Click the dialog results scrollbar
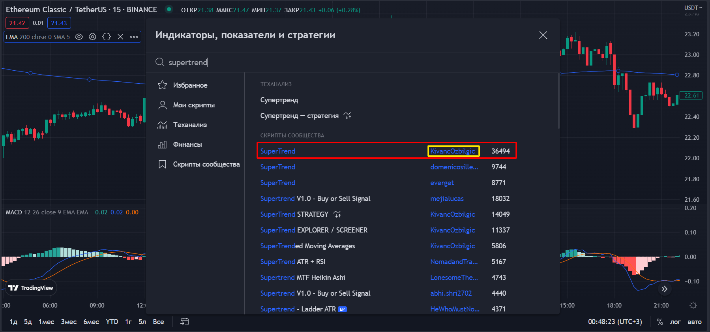Image resolution: width=710 pixels, height=332 pixels. (x=558, y=101)
